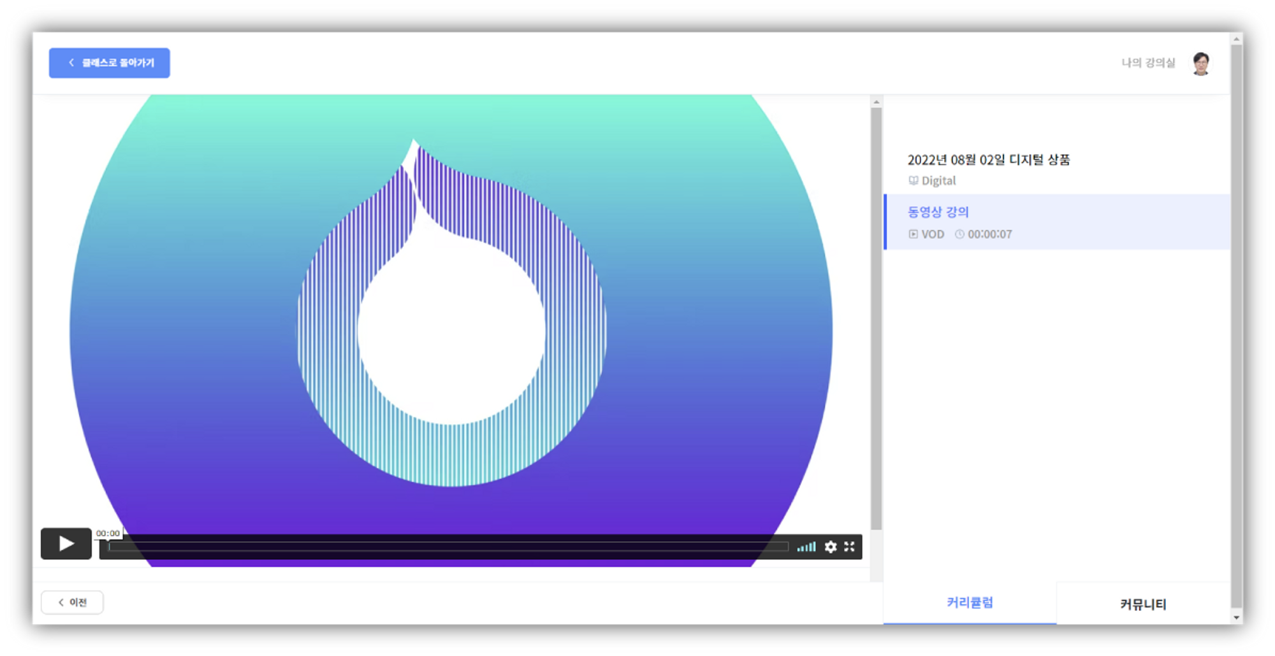1275x656 pixels.
Task: Open video settings gear icon
Action: coord(831,546)
